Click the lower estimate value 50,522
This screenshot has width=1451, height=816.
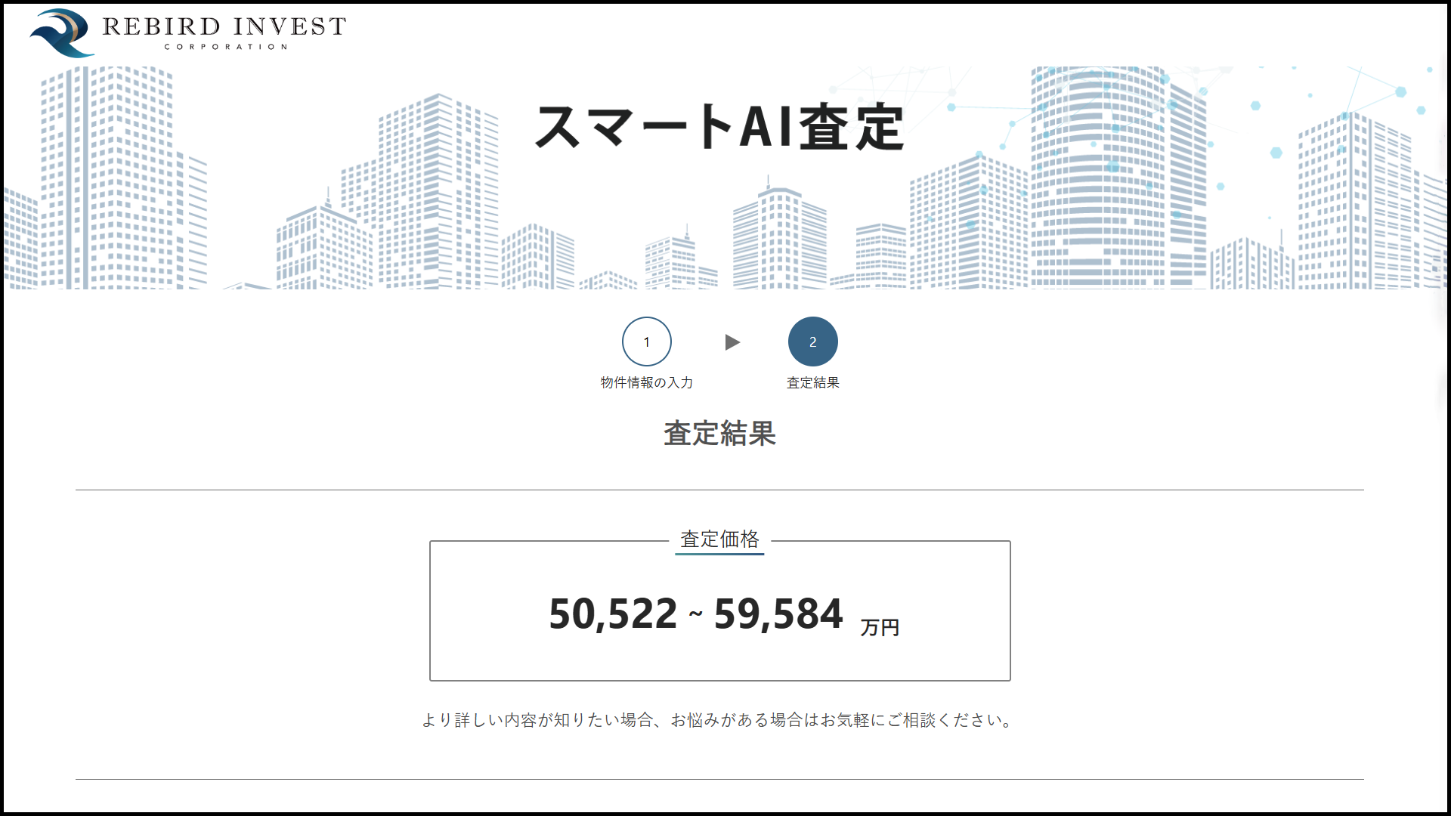point(612,614)
